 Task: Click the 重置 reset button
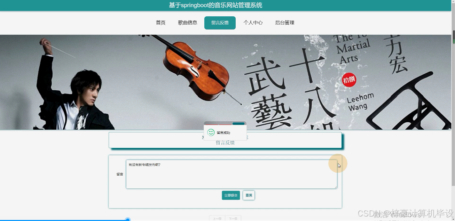(x=249, y=195)
